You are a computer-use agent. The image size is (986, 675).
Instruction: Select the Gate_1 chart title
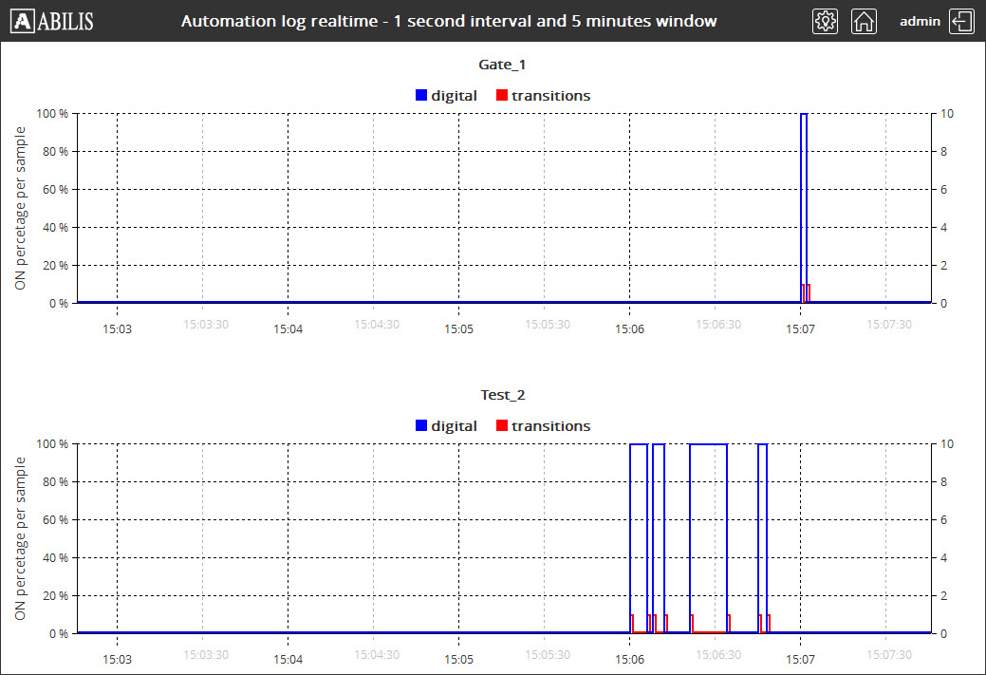tap(502, 65)
